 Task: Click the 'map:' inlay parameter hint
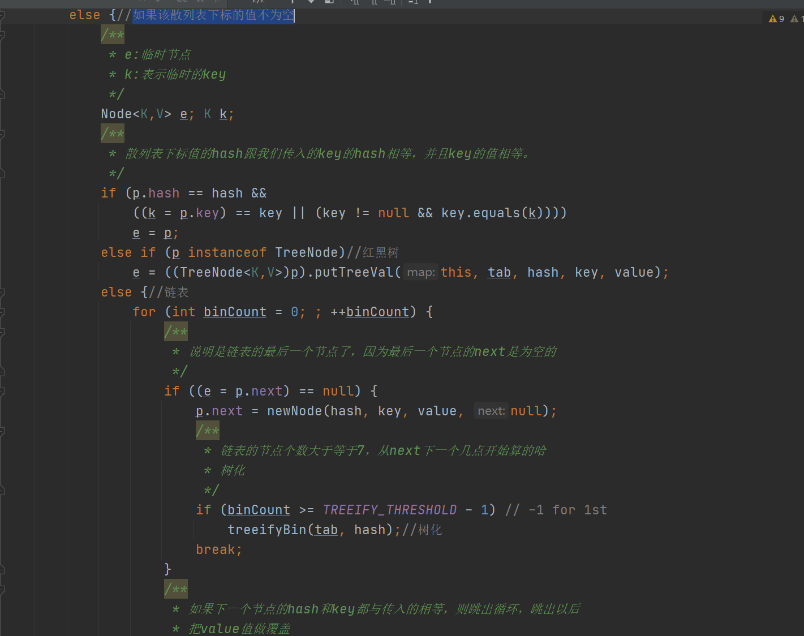click(420, 273)
